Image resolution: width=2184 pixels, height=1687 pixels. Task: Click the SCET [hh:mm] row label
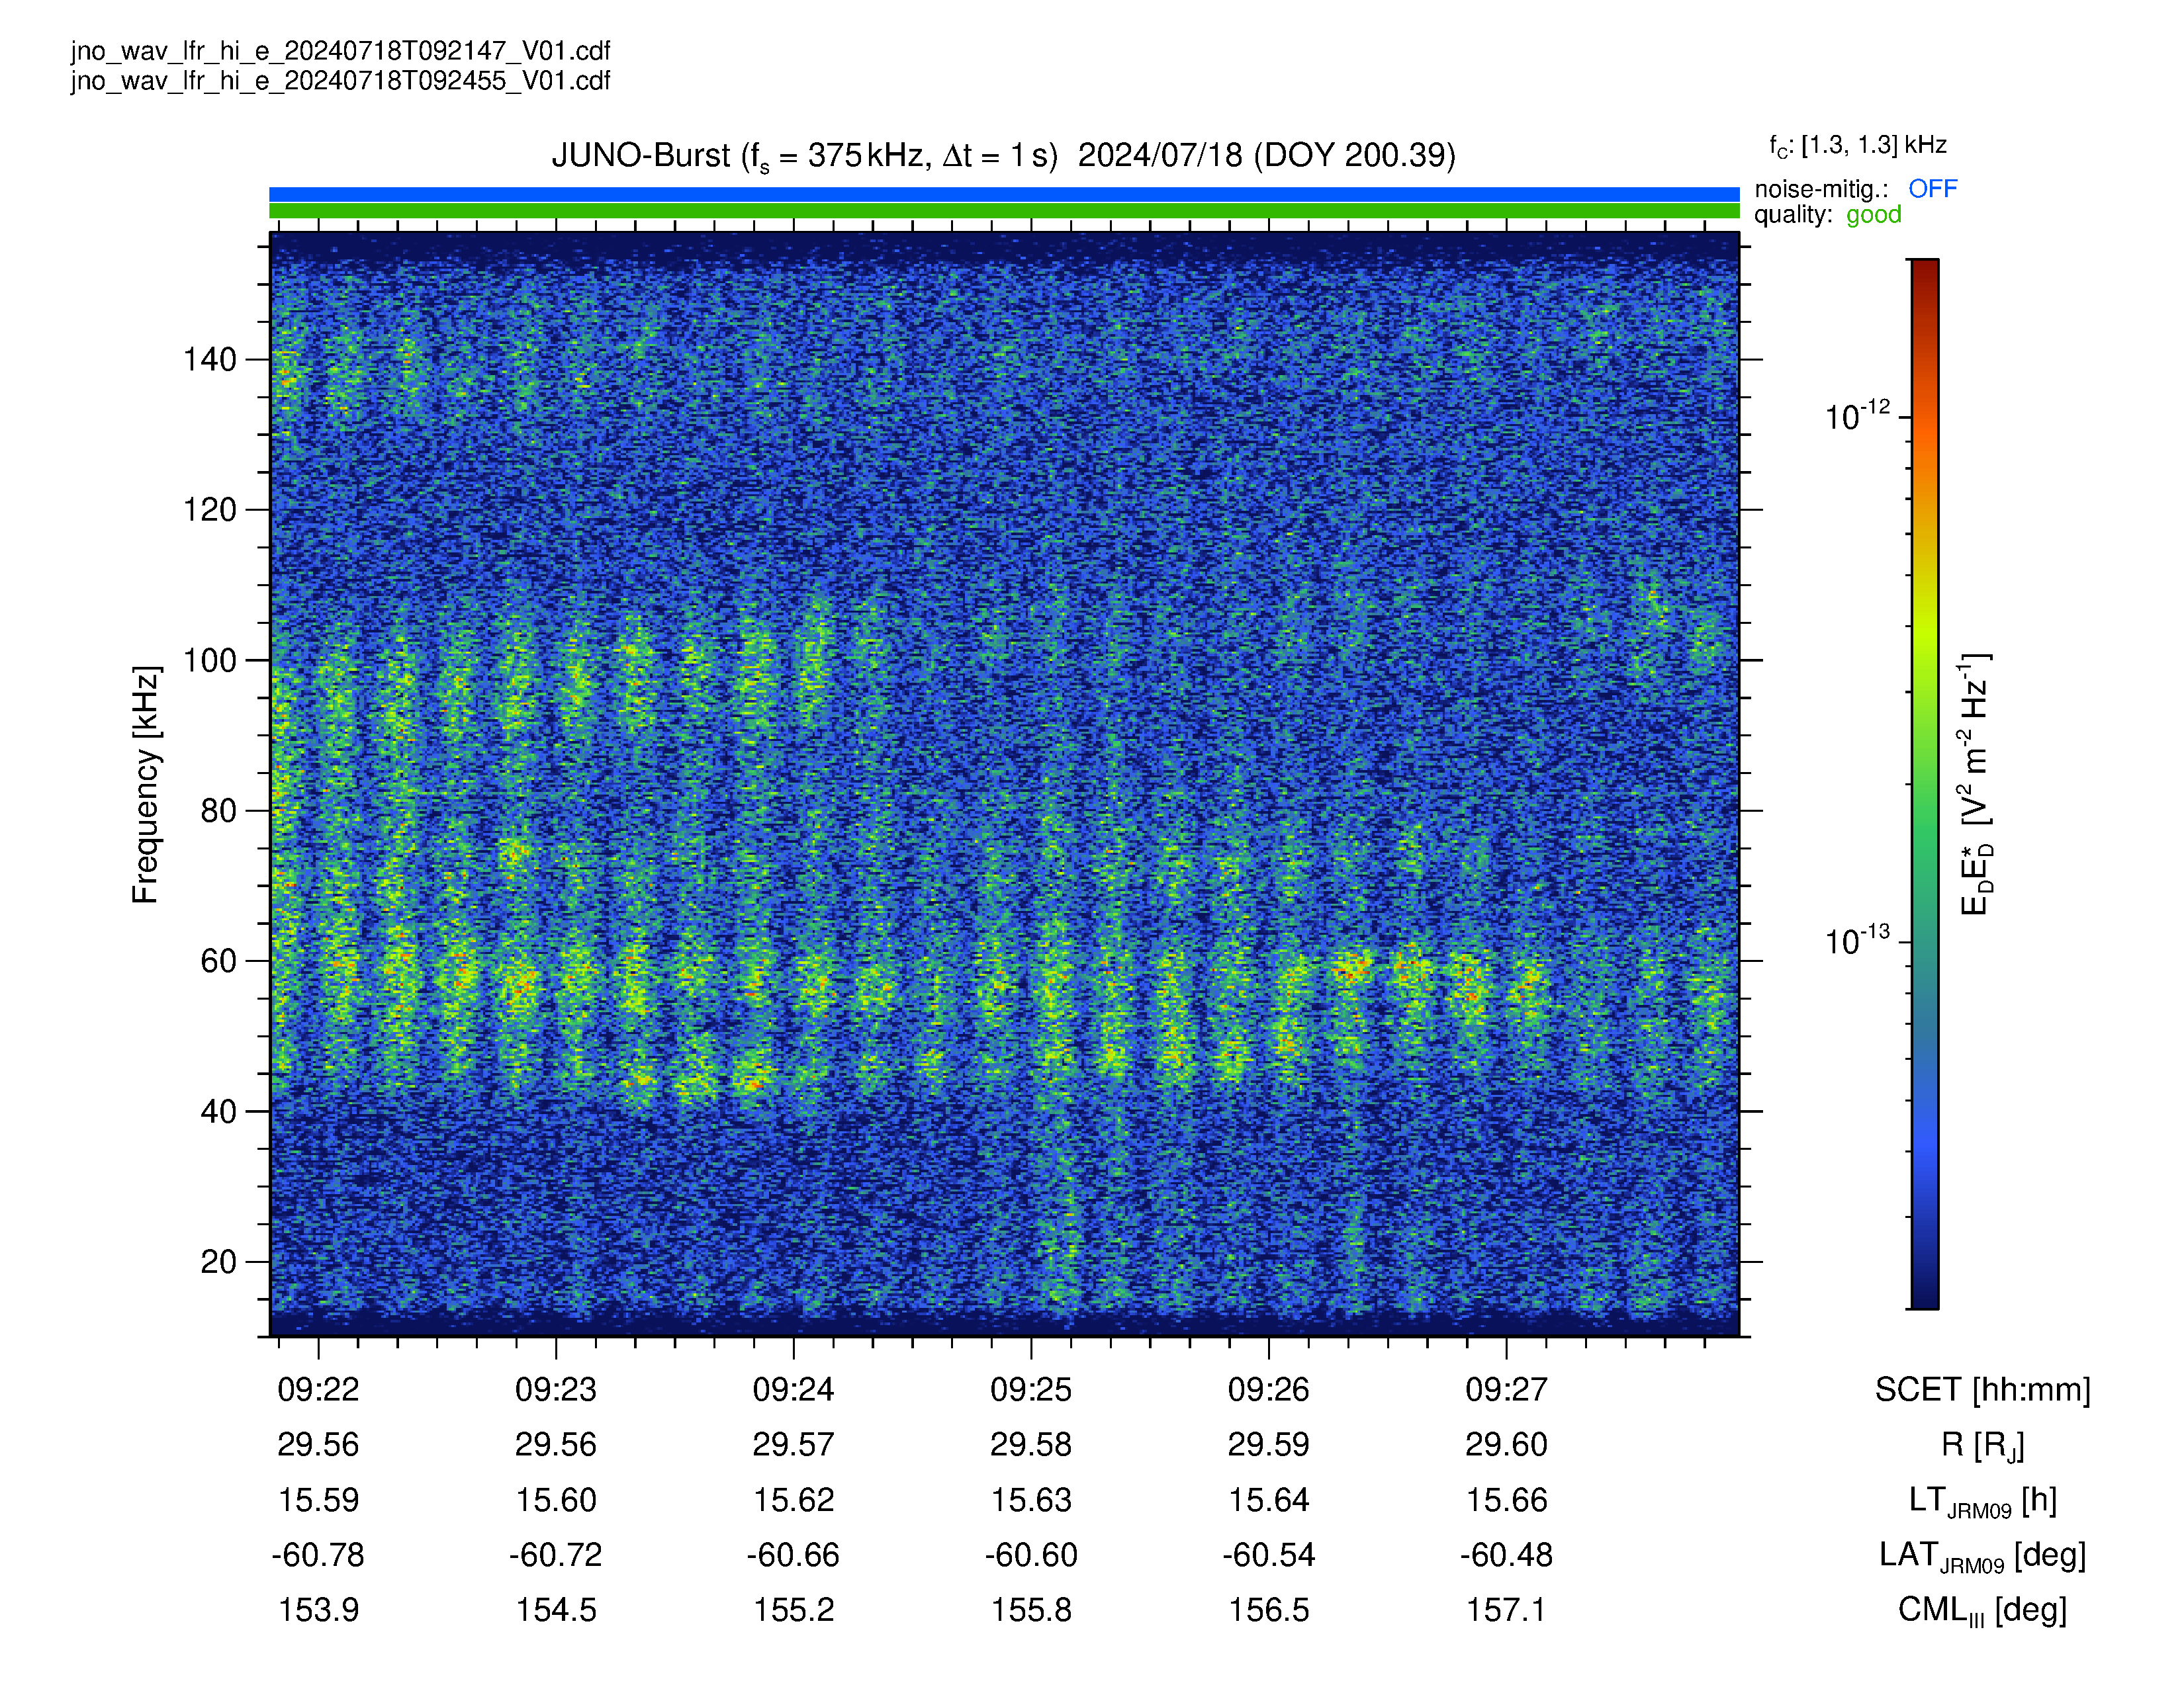1982,1390
